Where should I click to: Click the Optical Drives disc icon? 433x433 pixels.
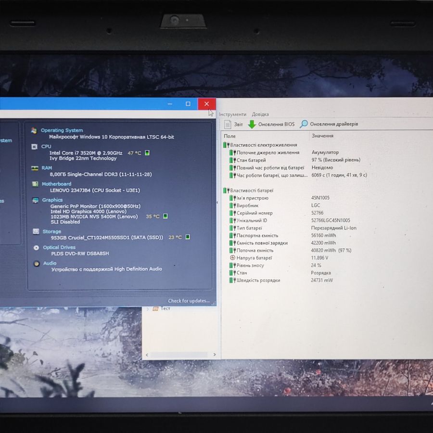[x=36, y=247]
